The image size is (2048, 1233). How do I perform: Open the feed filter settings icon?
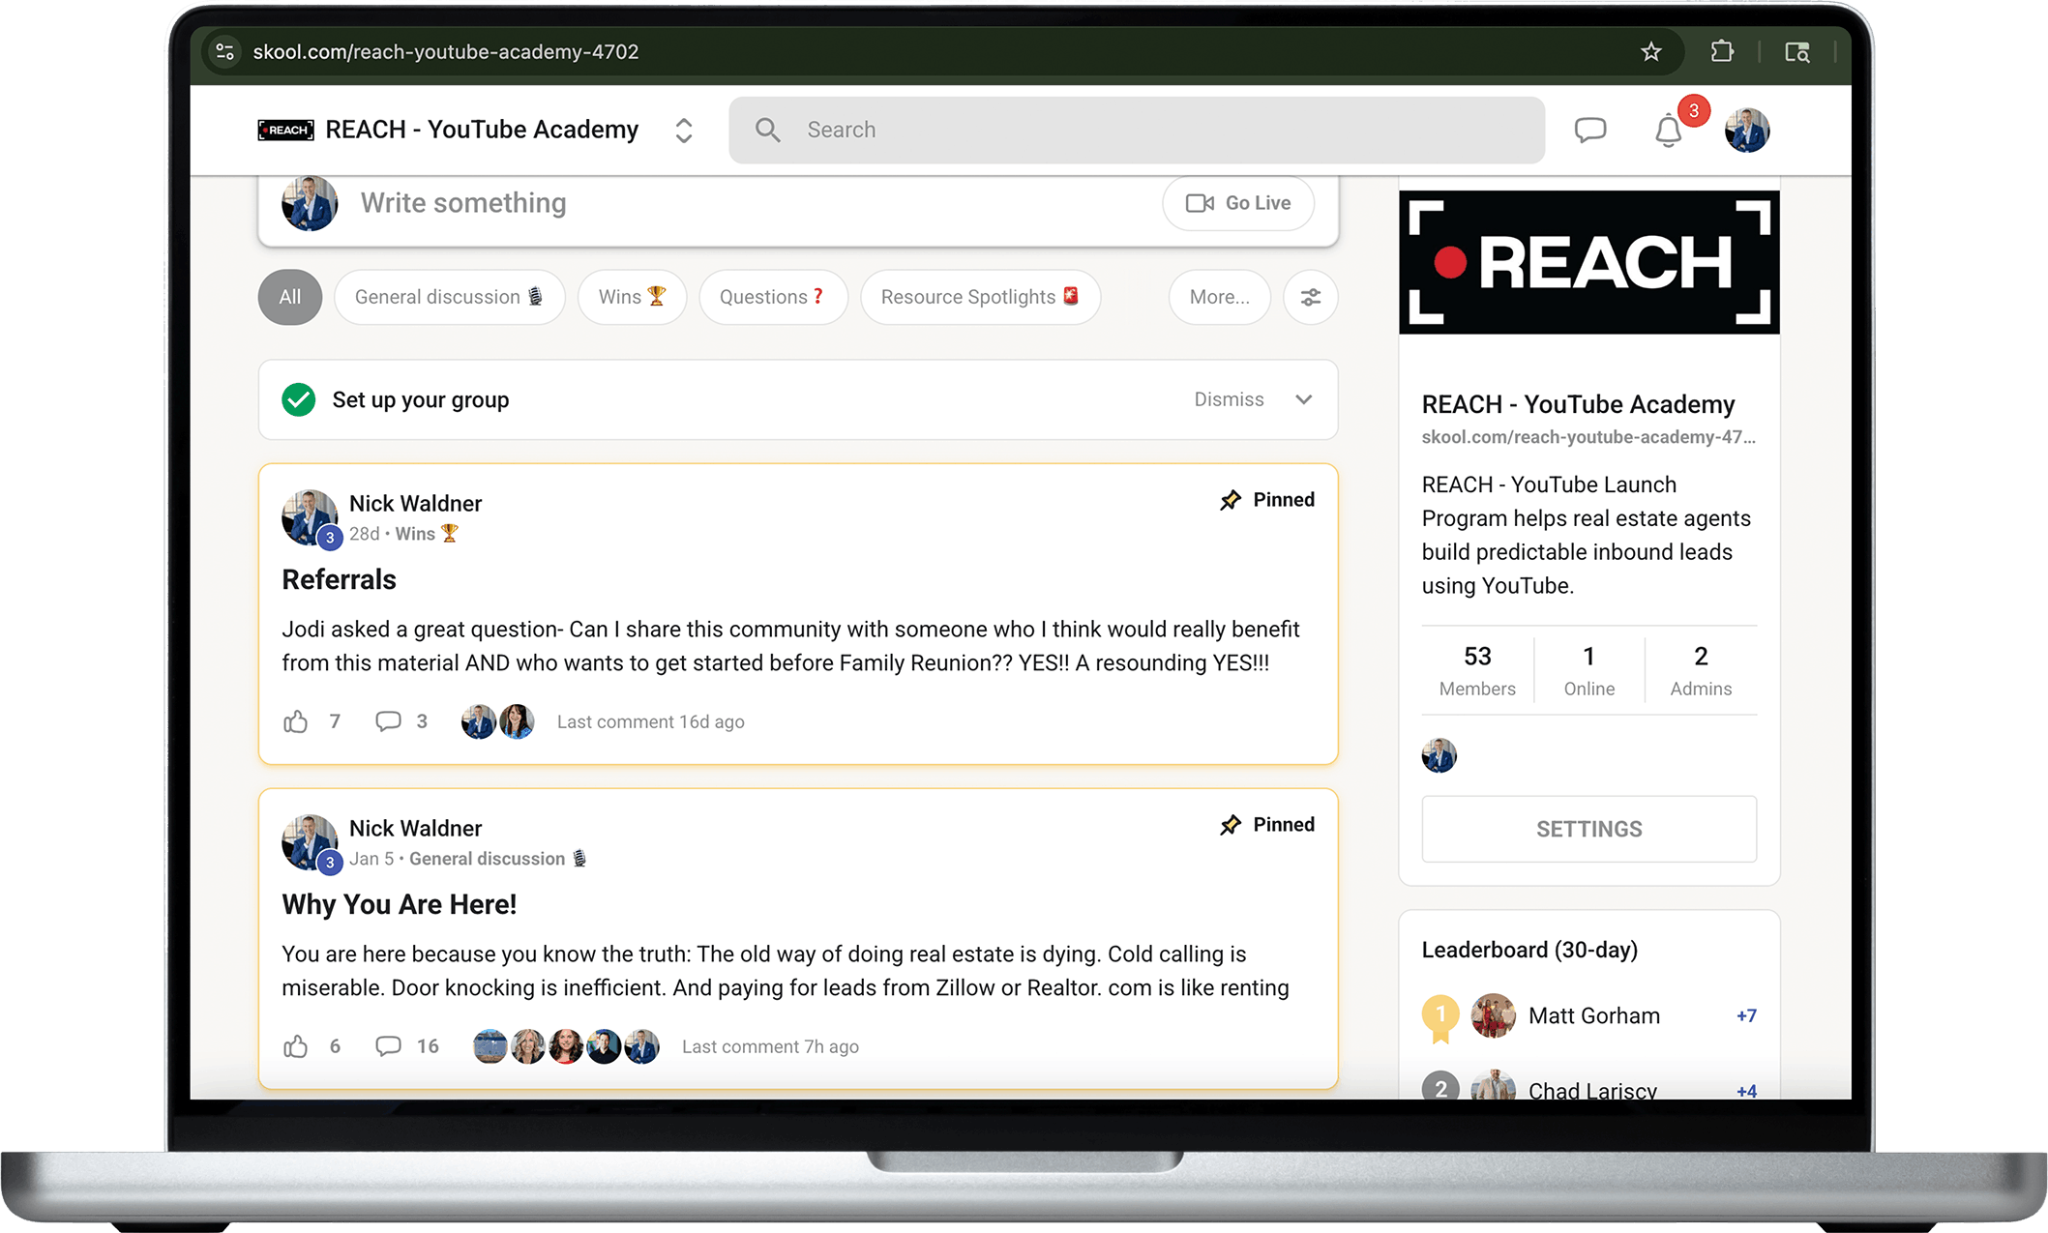(1311, 297)
